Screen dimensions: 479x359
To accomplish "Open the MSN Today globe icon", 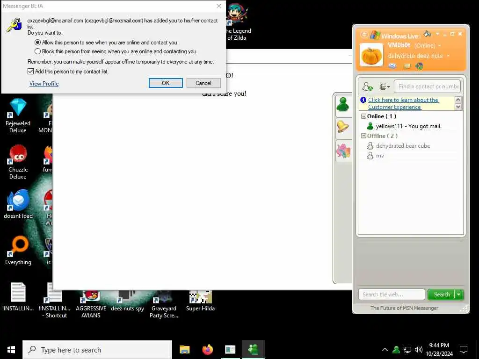I will point(420,66).
